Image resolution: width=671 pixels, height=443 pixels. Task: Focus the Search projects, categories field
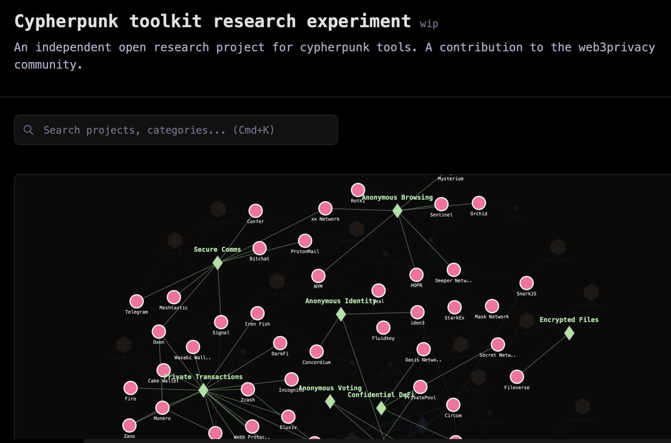(x=176, y=130)
